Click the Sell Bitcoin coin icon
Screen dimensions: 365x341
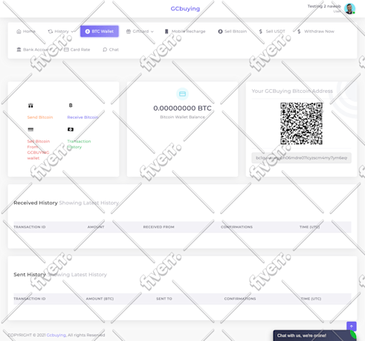tap(220, 31)
